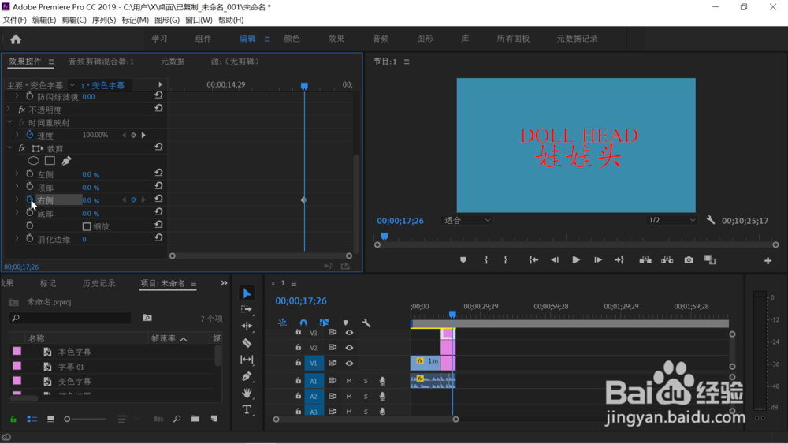Select the Razor tool
Image resolution: width=788 pixels, height=444 pixels.
pos(247,343)
